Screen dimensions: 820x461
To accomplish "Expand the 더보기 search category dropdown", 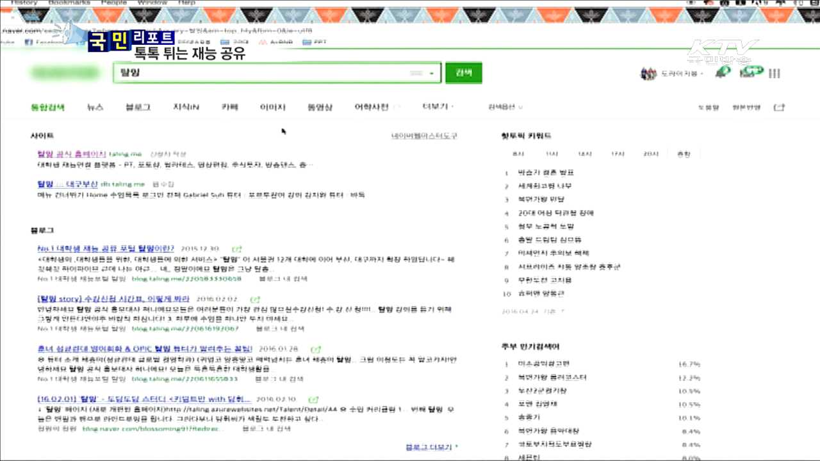I will point(434,107).
